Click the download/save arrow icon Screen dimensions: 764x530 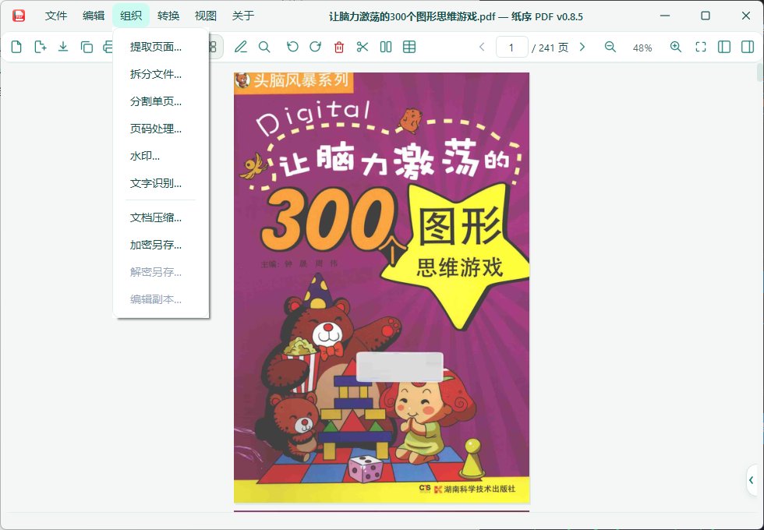pyautogui.click(x=63, y=48)
